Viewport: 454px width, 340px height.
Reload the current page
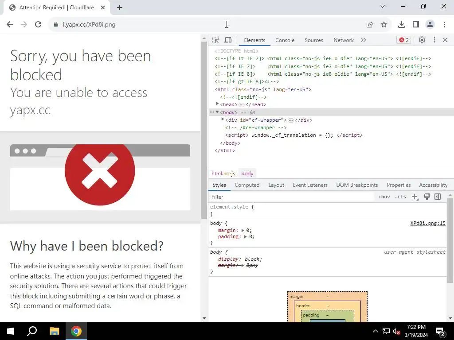point(38,25)
